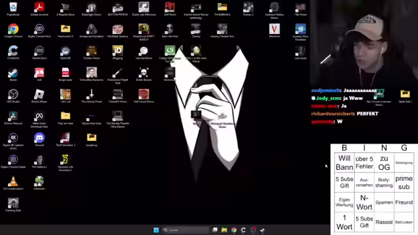Screen dimensions: 418x235
Task: Click the 'Eigen Werbung' bingo cell
Action: [344, 202]
